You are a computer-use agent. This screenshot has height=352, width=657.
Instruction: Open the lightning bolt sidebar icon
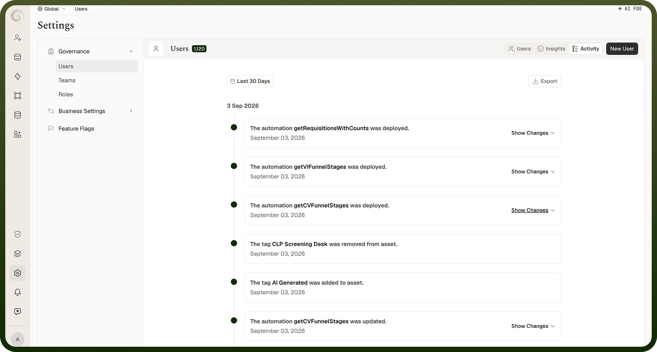tap(18, 76)
